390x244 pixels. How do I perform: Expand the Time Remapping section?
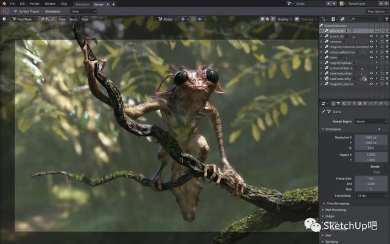click(336, 203)
